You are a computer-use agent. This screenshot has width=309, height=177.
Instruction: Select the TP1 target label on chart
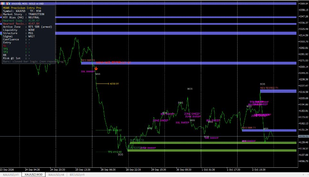(x=115, y=130)
